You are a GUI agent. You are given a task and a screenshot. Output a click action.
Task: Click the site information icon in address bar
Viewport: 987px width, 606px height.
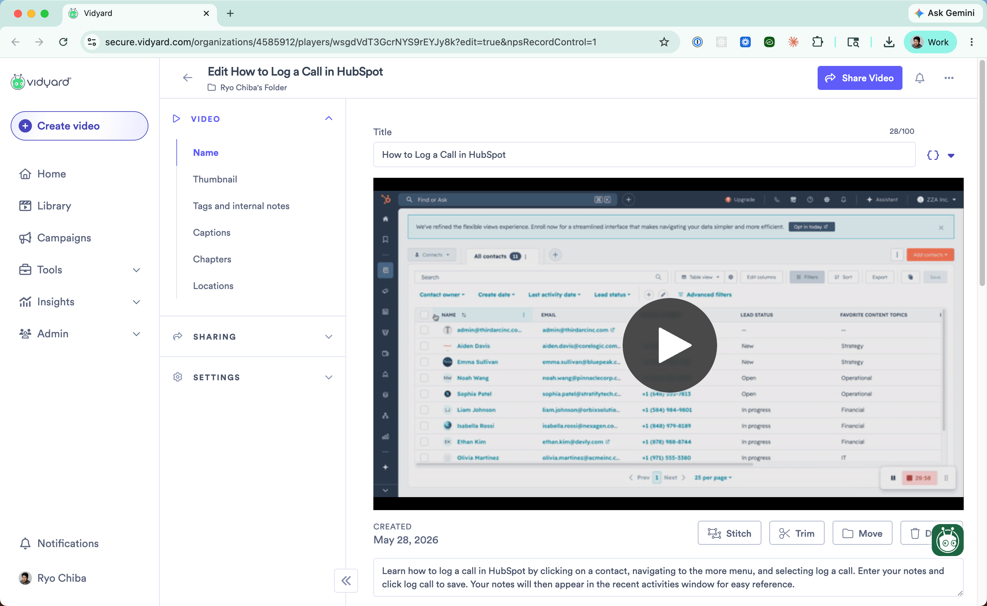92,42
